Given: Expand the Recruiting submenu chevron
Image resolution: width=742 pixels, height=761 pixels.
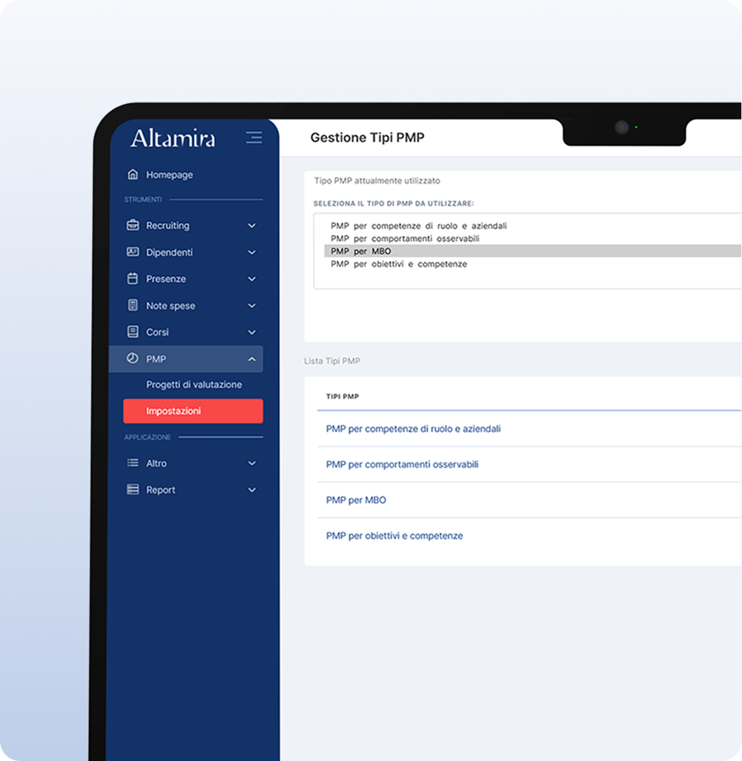Looking at the screenshot, I should tap(252, 226).
